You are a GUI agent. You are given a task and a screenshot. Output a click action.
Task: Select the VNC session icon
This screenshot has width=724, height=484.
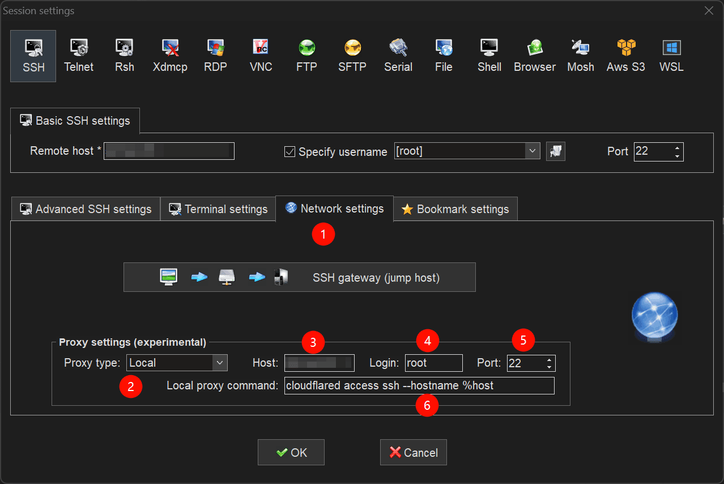pyautogui.click(x=261, y=56)
